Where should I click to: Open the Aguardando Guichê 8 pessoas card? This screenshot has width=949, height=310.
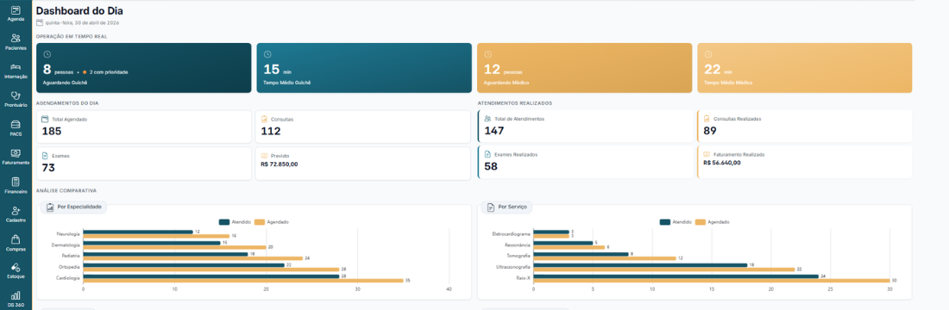click(143, 68)
